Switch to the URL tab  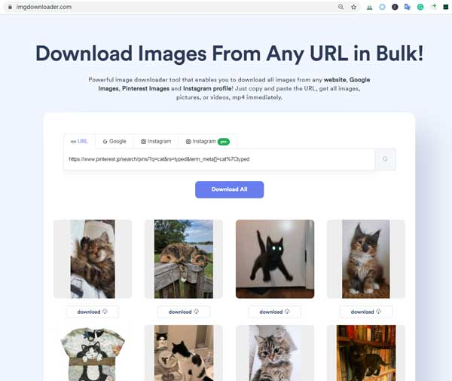coord(79,141)
